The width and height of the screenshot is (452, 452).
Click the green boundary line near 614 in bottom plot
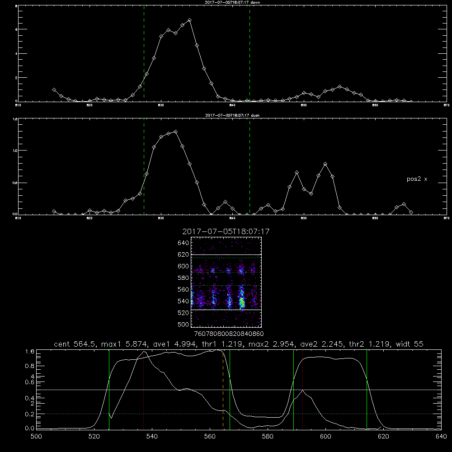coord(367,389)
